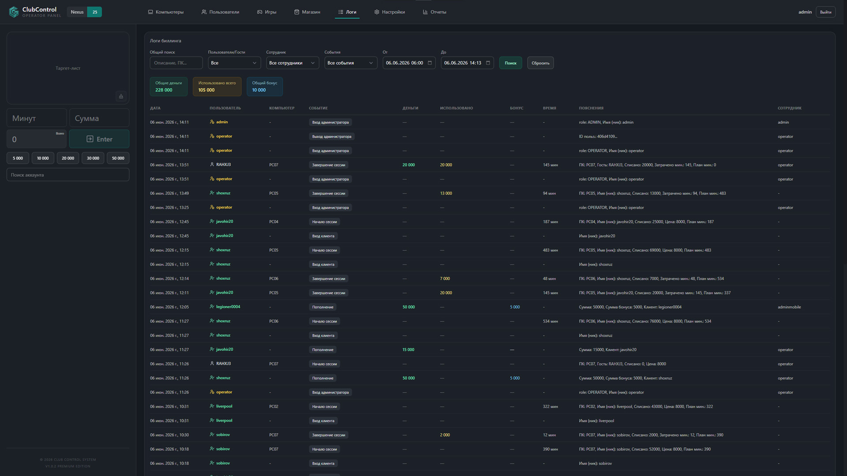Open the Компьютеры tab

click(x=166, y=12)
